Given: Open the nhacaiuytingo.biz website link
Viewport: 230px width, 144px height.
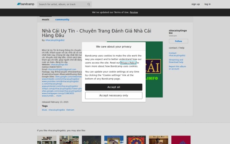Looking at the screenshot, I should 59,65.
